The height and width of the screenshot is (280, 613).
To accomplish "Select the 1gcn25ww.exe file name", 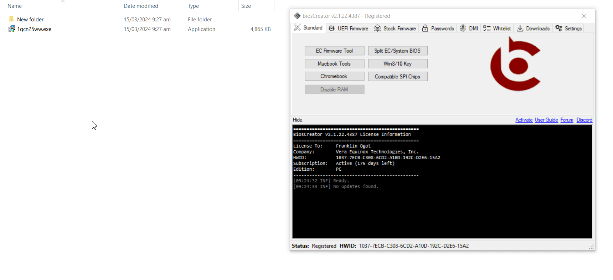I will point(34,29).
